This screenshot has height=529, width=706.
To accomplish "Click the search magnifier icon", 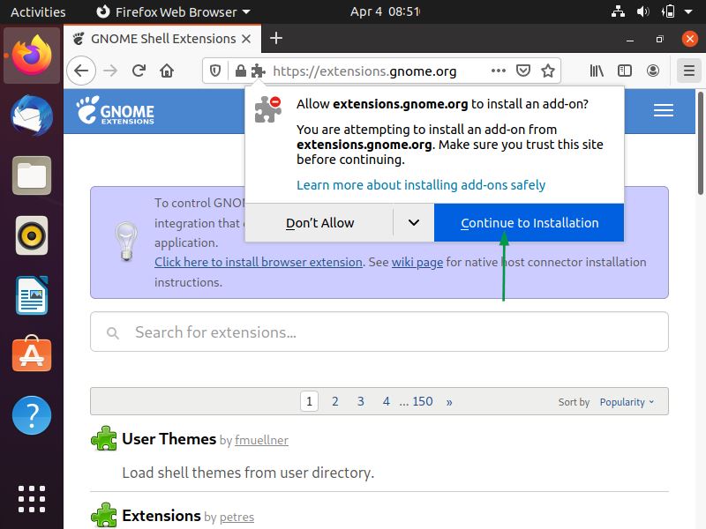I will tap(113, 333).
